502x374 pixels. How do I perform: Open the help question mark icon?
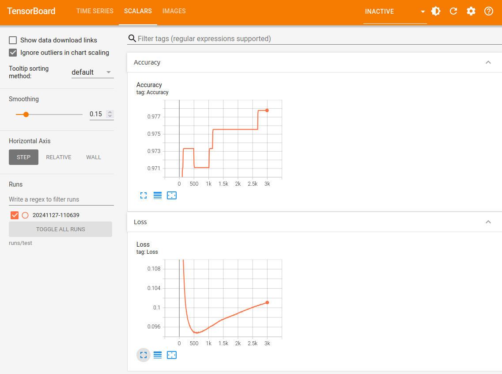pyautogui.click(x=489, y=11)
